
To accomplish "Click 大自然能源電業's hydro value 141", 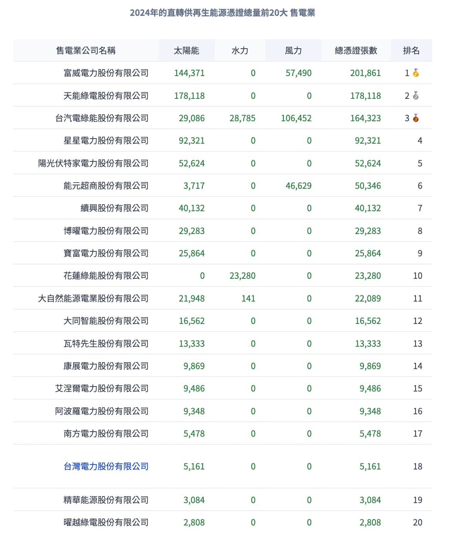I will click(x=248, y=298).
